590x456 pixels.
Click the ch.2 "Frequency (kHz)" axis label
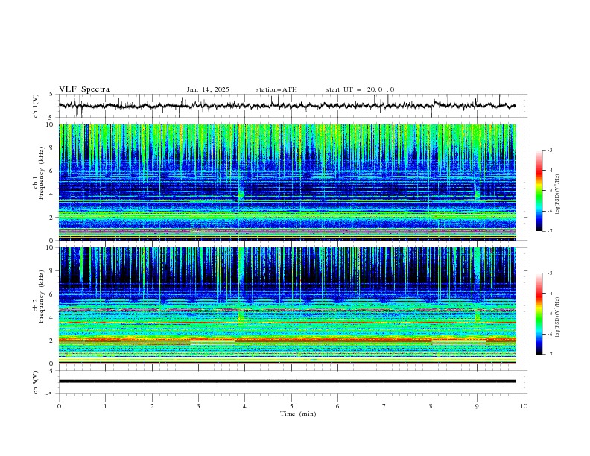tap(42, 296)
